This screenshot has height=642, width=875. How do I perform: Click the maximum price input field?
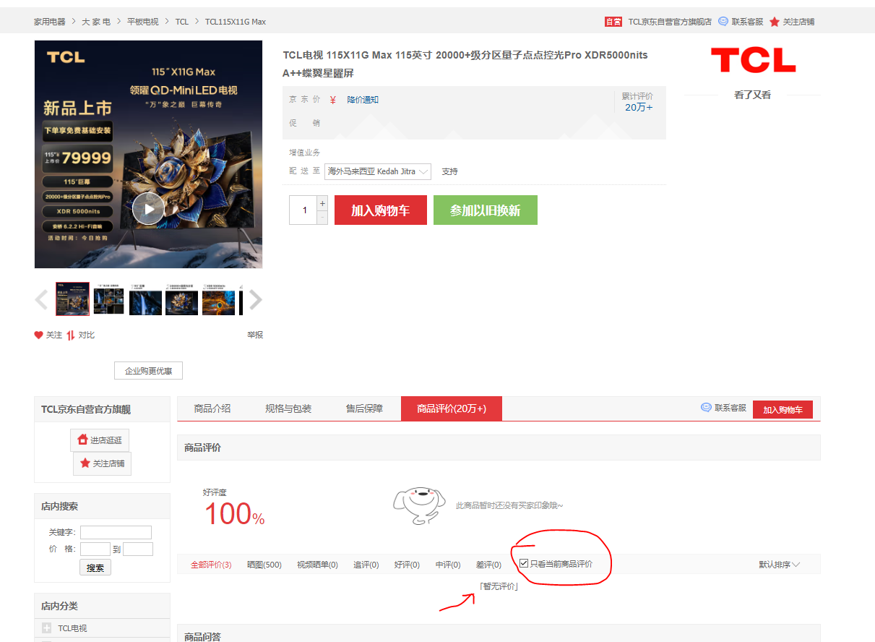click(138, 549)
